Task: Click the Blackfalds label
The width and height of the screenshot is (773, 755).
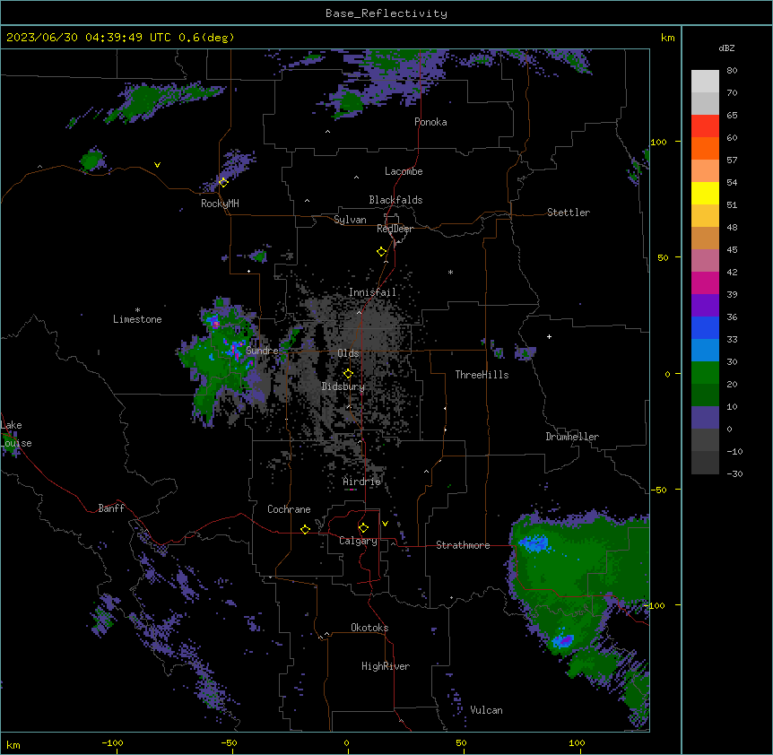Action: click(395, 200)
